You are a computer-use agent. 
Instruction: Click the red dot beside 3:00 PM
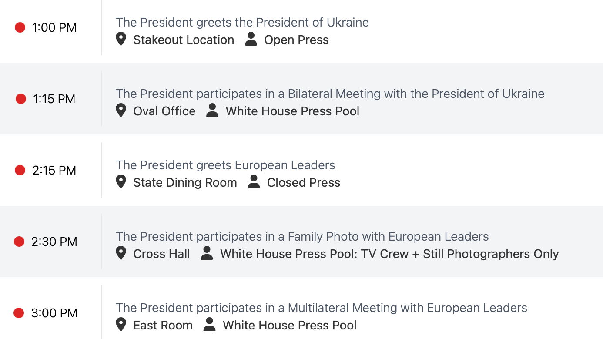19,313
